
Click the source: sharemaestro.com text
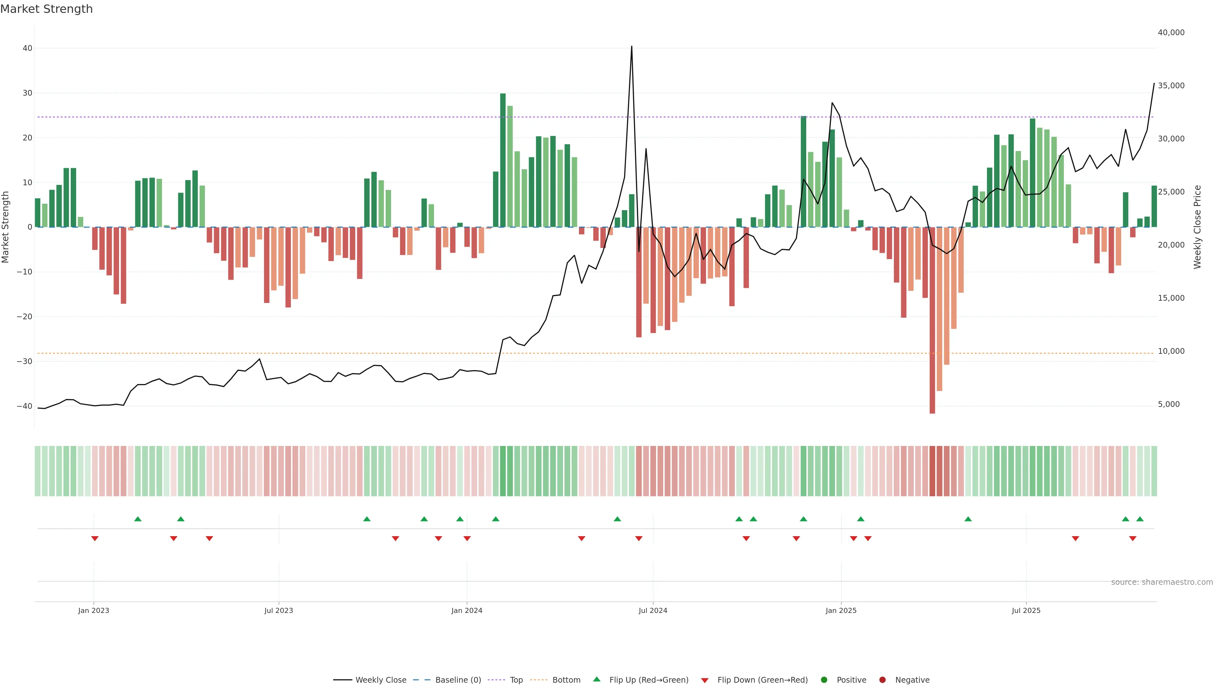coord(1162,582)
